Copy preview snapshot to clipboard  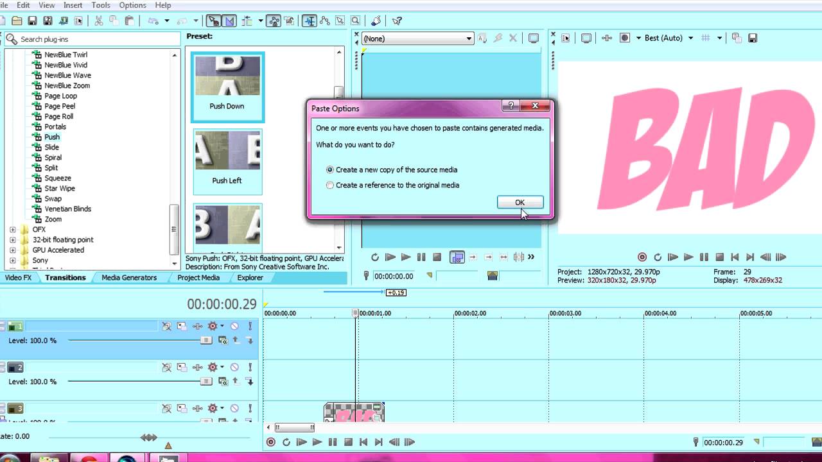coord(737,38)
